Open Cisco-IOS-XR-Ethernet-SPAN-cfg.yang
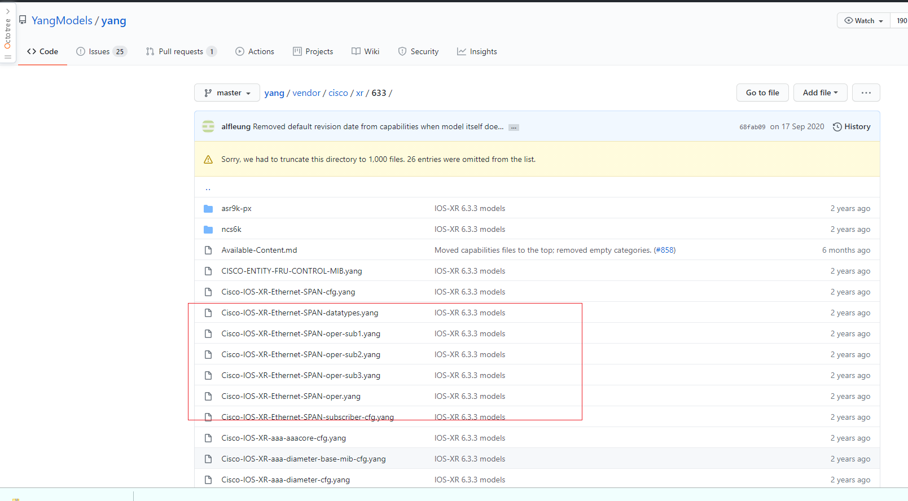 288,292
